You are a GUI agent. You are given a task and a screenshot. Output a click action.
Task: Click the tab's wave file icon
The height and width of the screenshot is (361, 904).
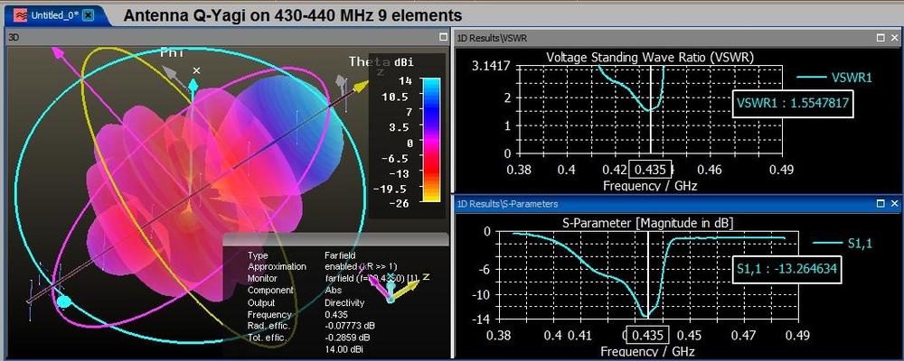pos(20,15)
